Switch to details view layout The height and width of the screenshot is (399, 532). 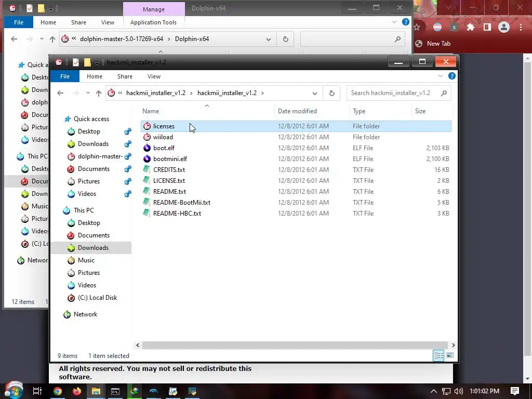[x=438, y=355]
